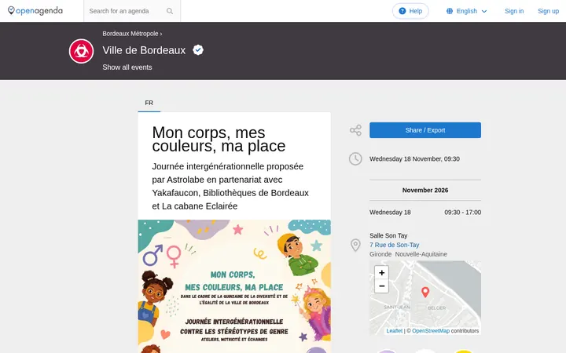Click the share nodes icon
The image size is (566, 353).
355,130
